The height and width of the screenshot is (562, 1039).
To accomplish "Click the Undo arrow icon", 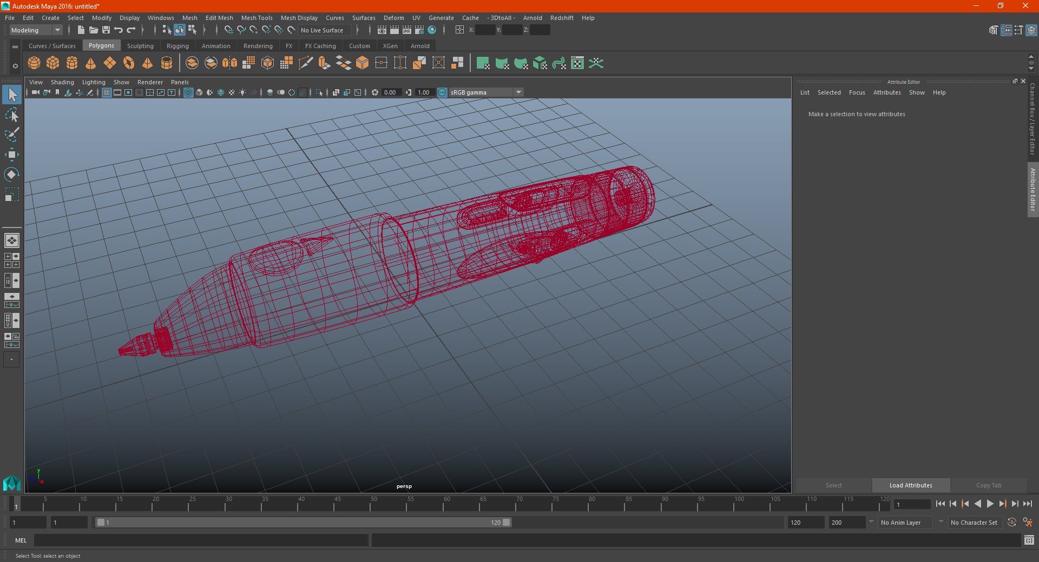I will pyautogui.click(x=119, y=30).
